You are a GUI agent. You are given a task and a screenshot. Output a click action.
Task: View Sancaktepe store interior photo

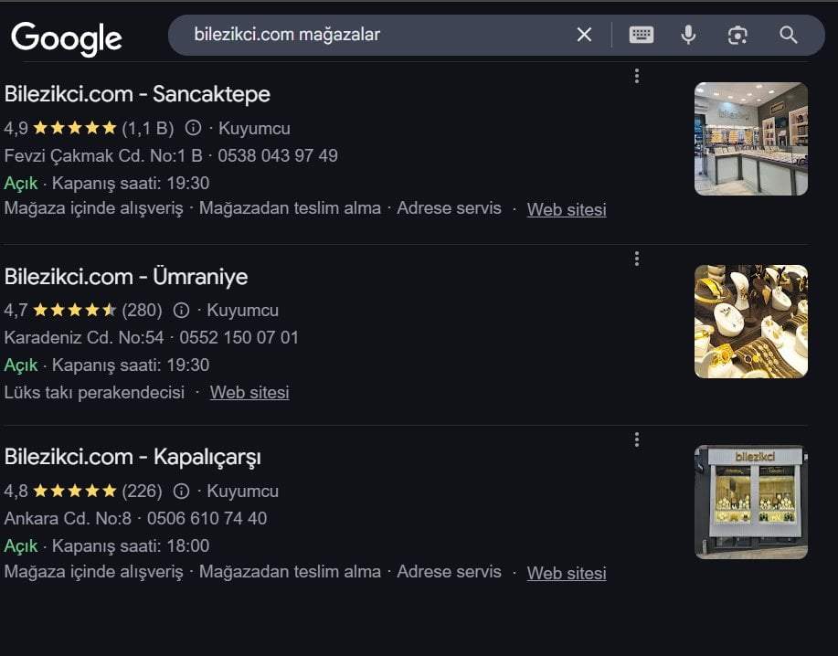751,139
